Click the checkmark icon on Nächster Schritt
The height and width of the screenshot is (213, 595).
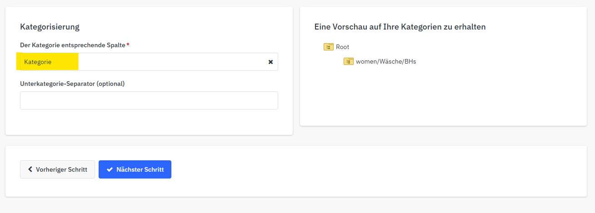[x=110, y=169]
